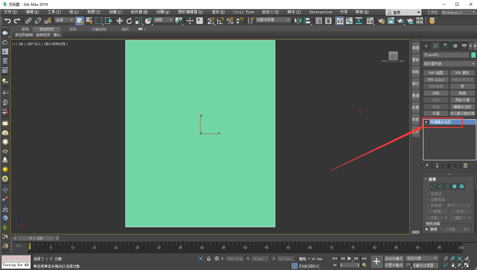Toggle the Angle Snap icon
This screenshot has height=270, width=477.
tap(220, 21)
